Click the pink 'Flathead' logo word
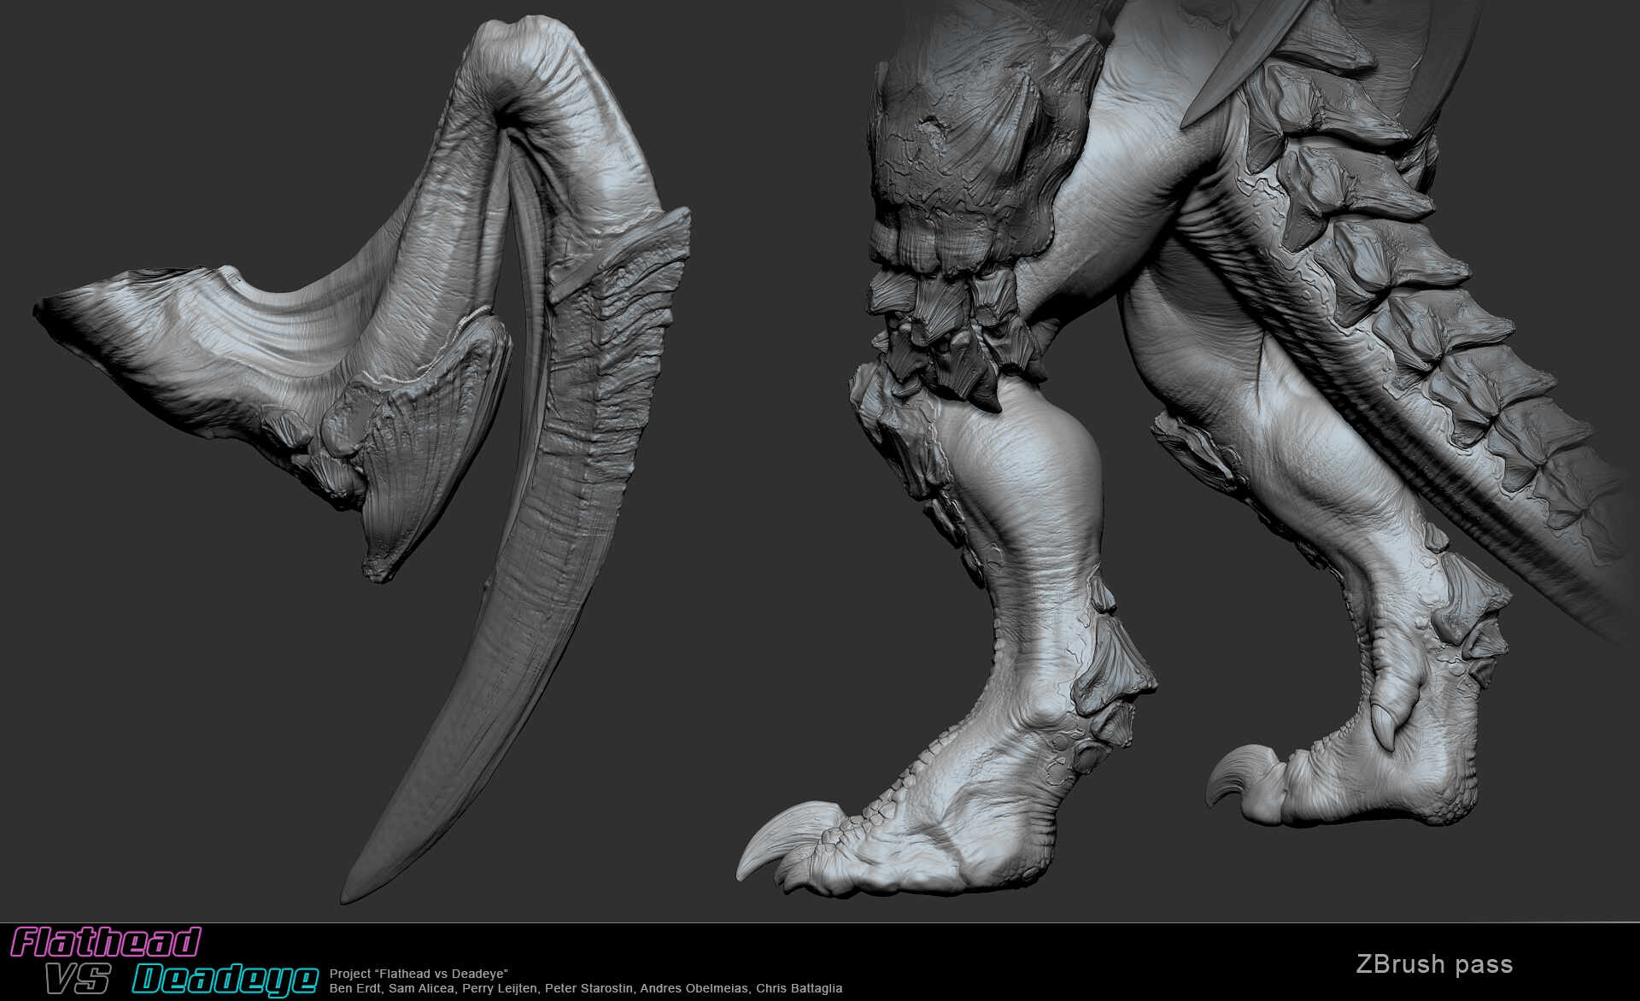 point(106,943)
